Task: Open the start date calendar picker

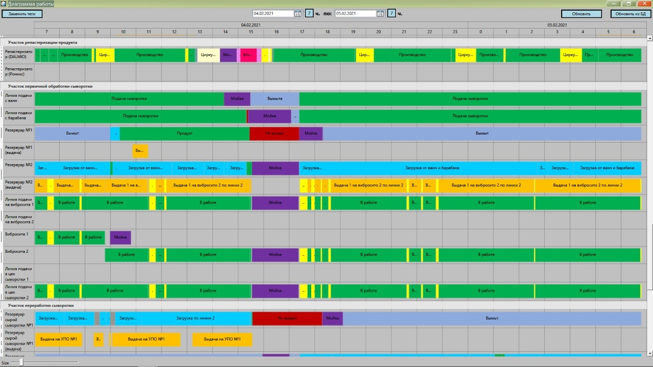Action: (298, 14)
